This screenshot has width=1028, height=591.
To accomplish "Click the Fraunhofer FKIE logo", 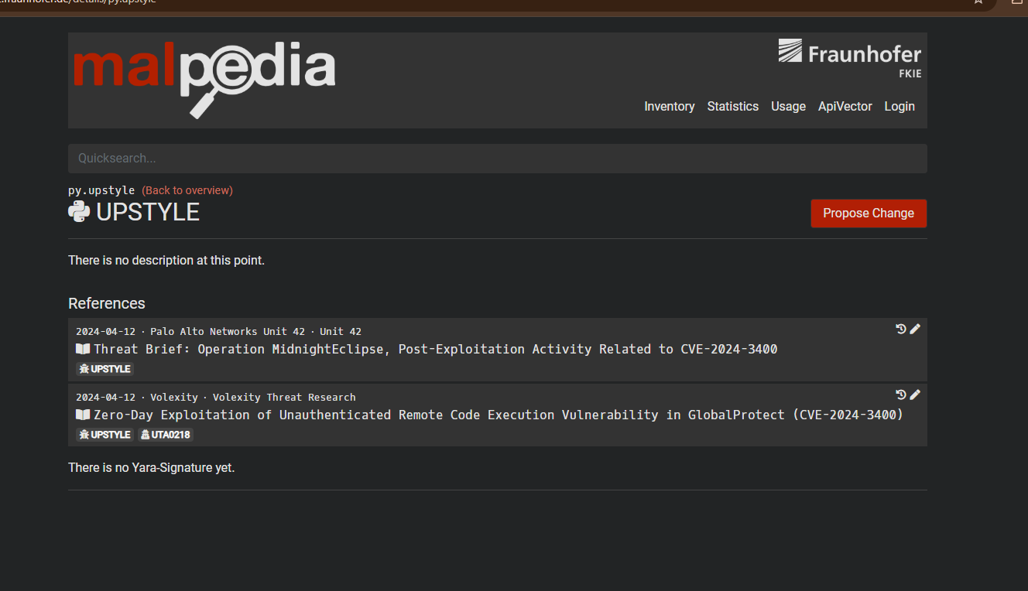I will point(849,59).
